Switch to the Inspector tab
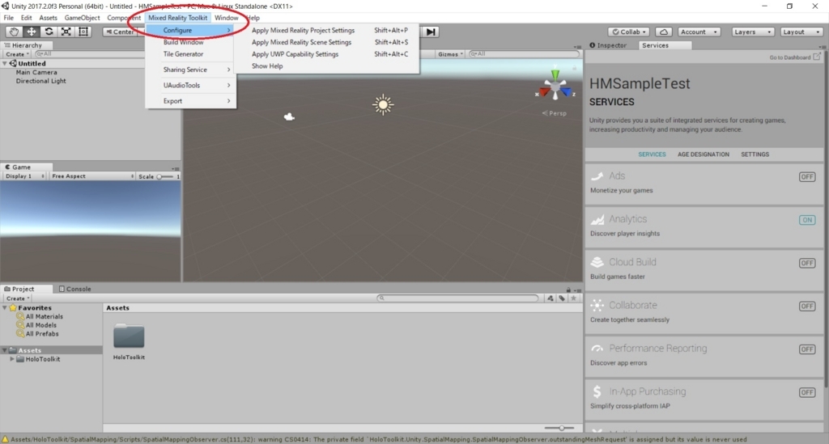829x444 pixels. [x=609, y=45]
